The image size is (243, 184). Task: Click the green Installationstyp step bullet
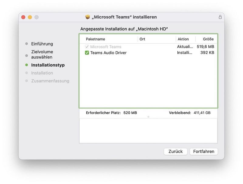point(27,65)
